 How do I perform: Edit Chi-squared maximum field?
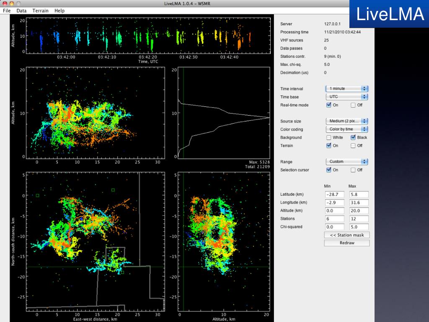pos(359,227)
